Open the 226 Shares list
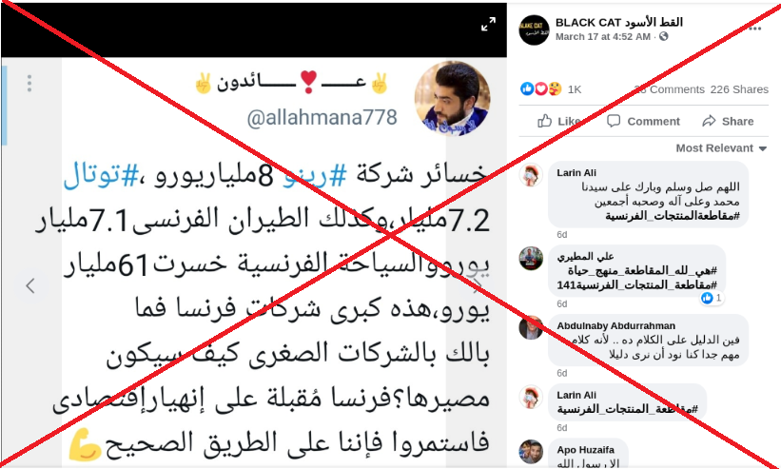 (x=739, y=89)
